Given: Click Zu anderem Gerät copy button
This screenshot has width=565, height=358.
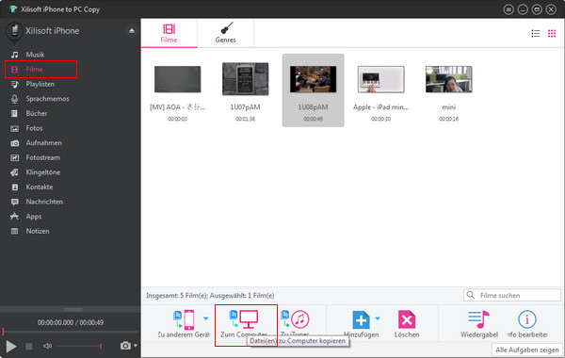Looking at the screenshot, I should click(184, 324).
